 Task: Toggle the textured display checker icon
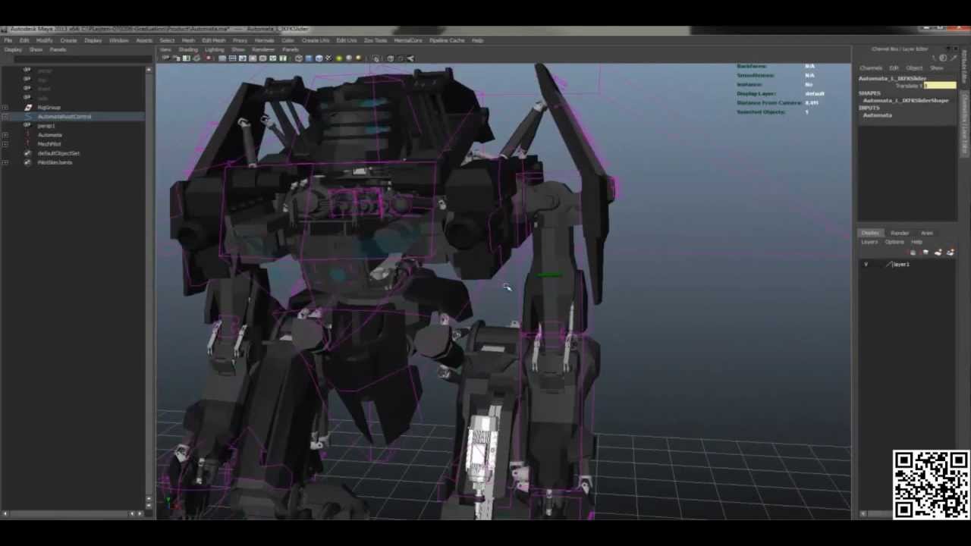pos(328,58)
